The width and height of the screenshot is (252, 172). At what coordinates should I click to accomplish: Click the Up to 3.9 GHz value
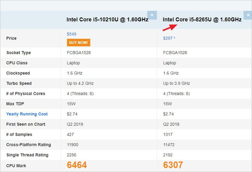point(176,83)
